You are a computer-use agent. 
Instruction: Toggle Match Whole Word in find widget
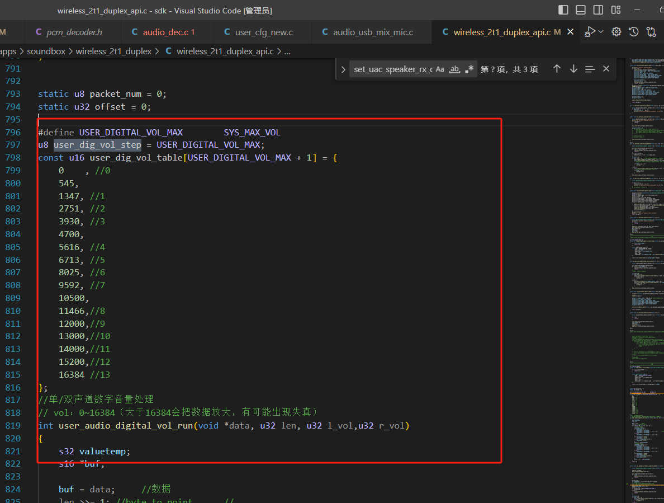coord(454,69)
